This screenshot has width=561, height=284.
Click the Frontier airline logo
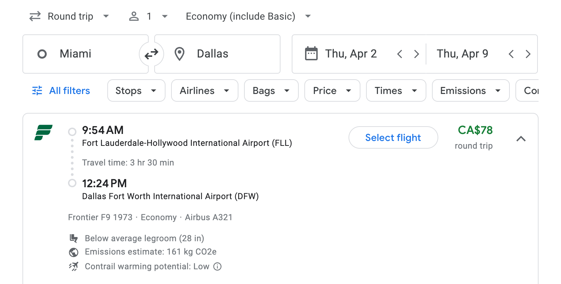point(43,133)
